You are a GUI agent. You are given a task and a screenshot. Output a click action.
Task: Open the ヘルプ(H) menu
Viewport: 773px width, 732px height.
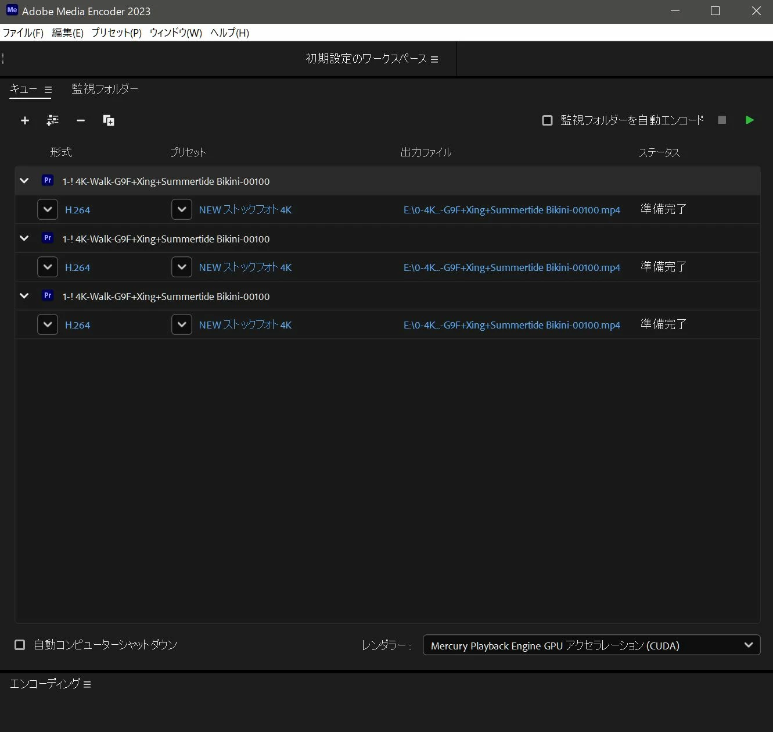click(230, 33)
